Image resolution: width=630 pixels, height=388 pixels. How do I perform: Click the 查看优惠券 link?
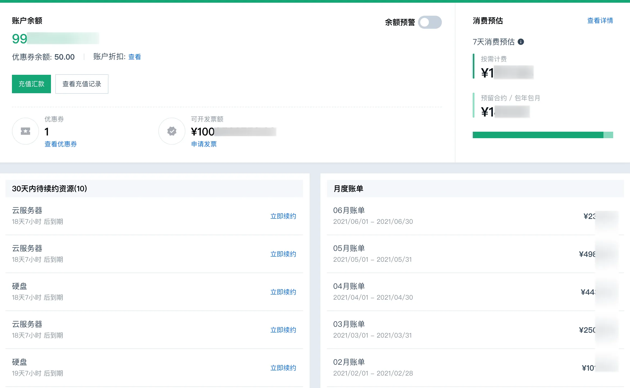click(x=60, y=144)
